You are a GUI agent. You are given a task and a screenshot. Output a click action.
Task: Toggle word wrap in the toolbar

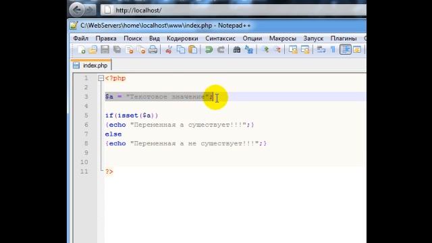pyautogui.click(x=321, y=49)
